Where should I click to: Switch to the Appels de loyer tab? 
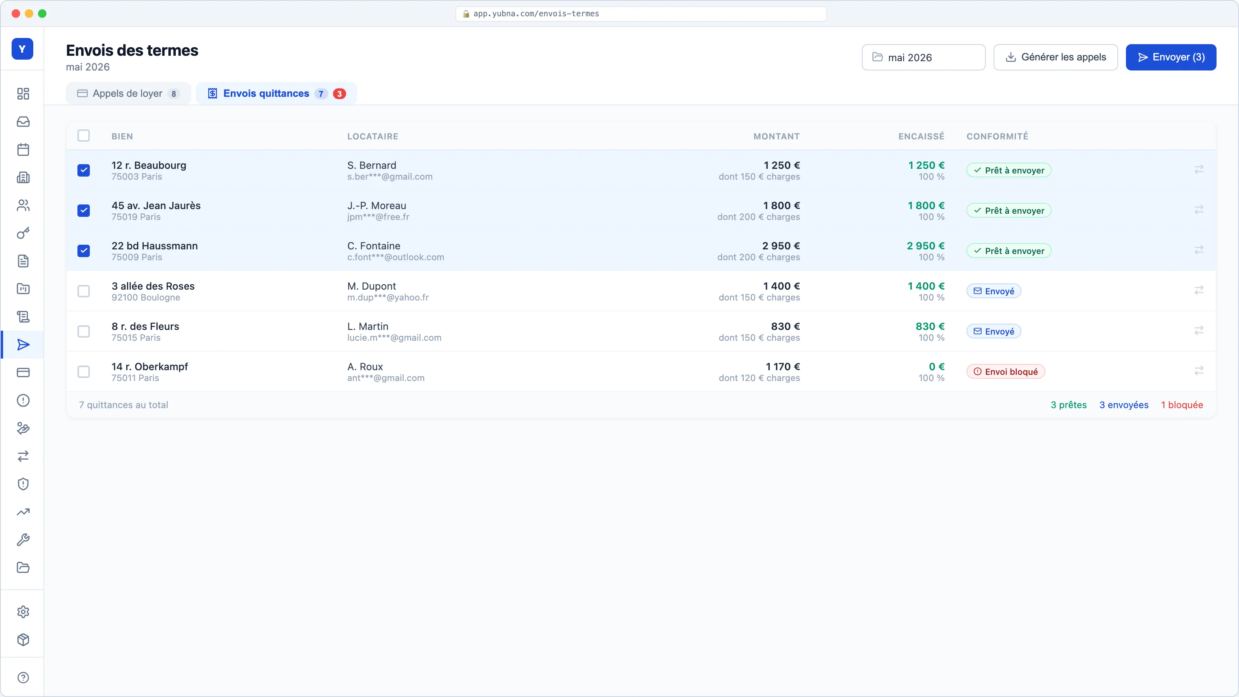(129, 93)
